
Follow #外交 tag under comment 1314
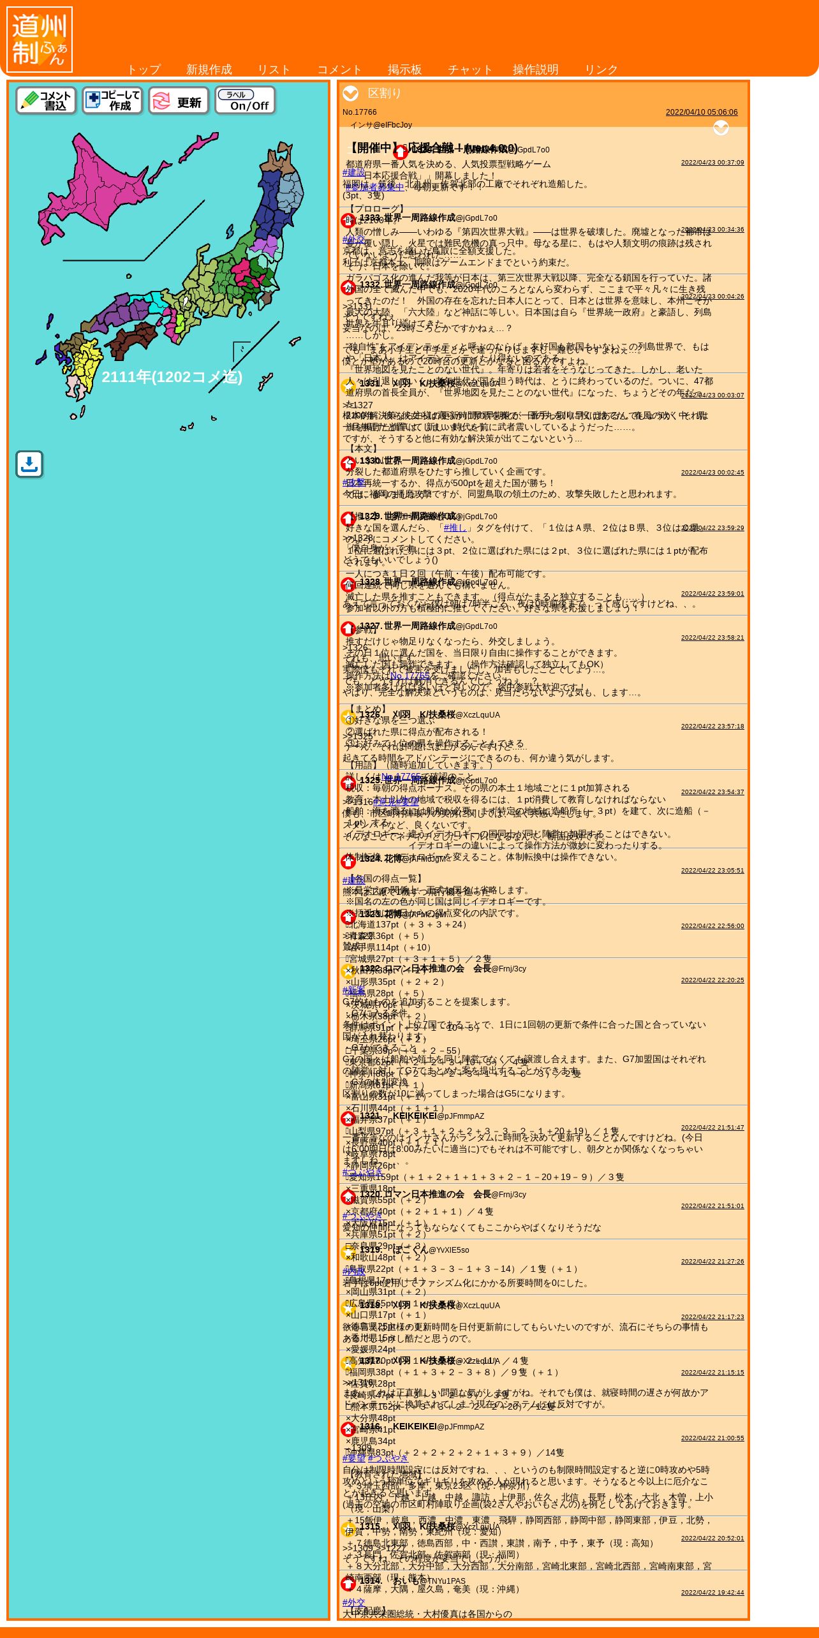pyautogui.click(x=354, y=1602)
